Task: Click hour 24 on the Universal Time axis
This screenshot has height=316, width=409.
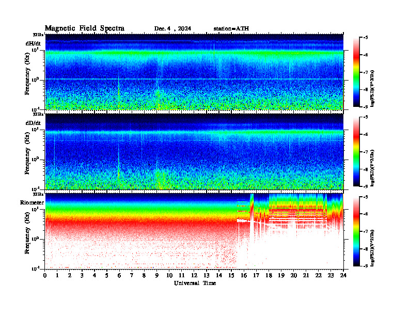Action: point(343,276)
